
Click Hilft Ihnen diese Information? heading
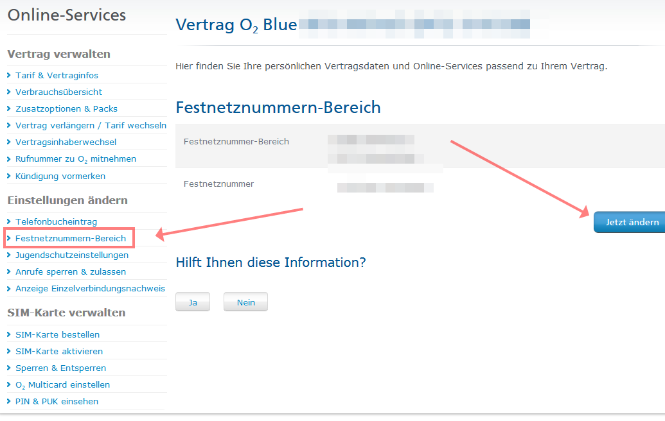pyautogui.click(x=270, y=262)
